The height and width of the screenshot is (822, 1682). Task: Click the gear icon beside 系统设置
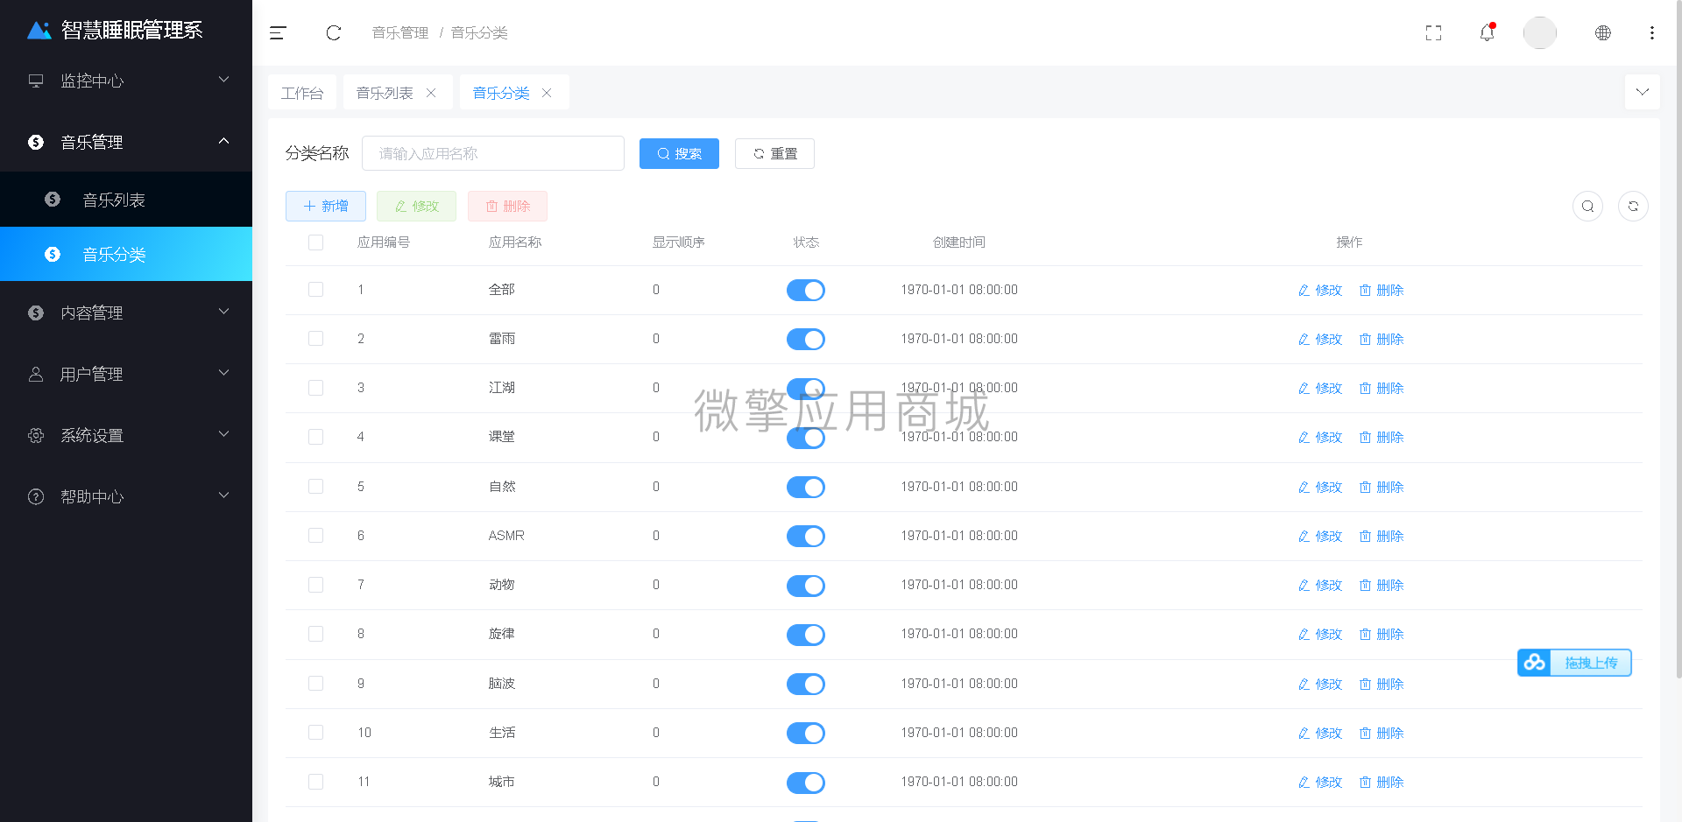pyautogui.click(x=36, y=435)
